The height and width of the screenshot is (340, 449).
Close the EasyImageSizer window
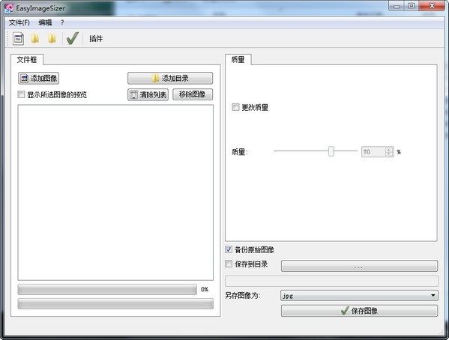point(432,6)
